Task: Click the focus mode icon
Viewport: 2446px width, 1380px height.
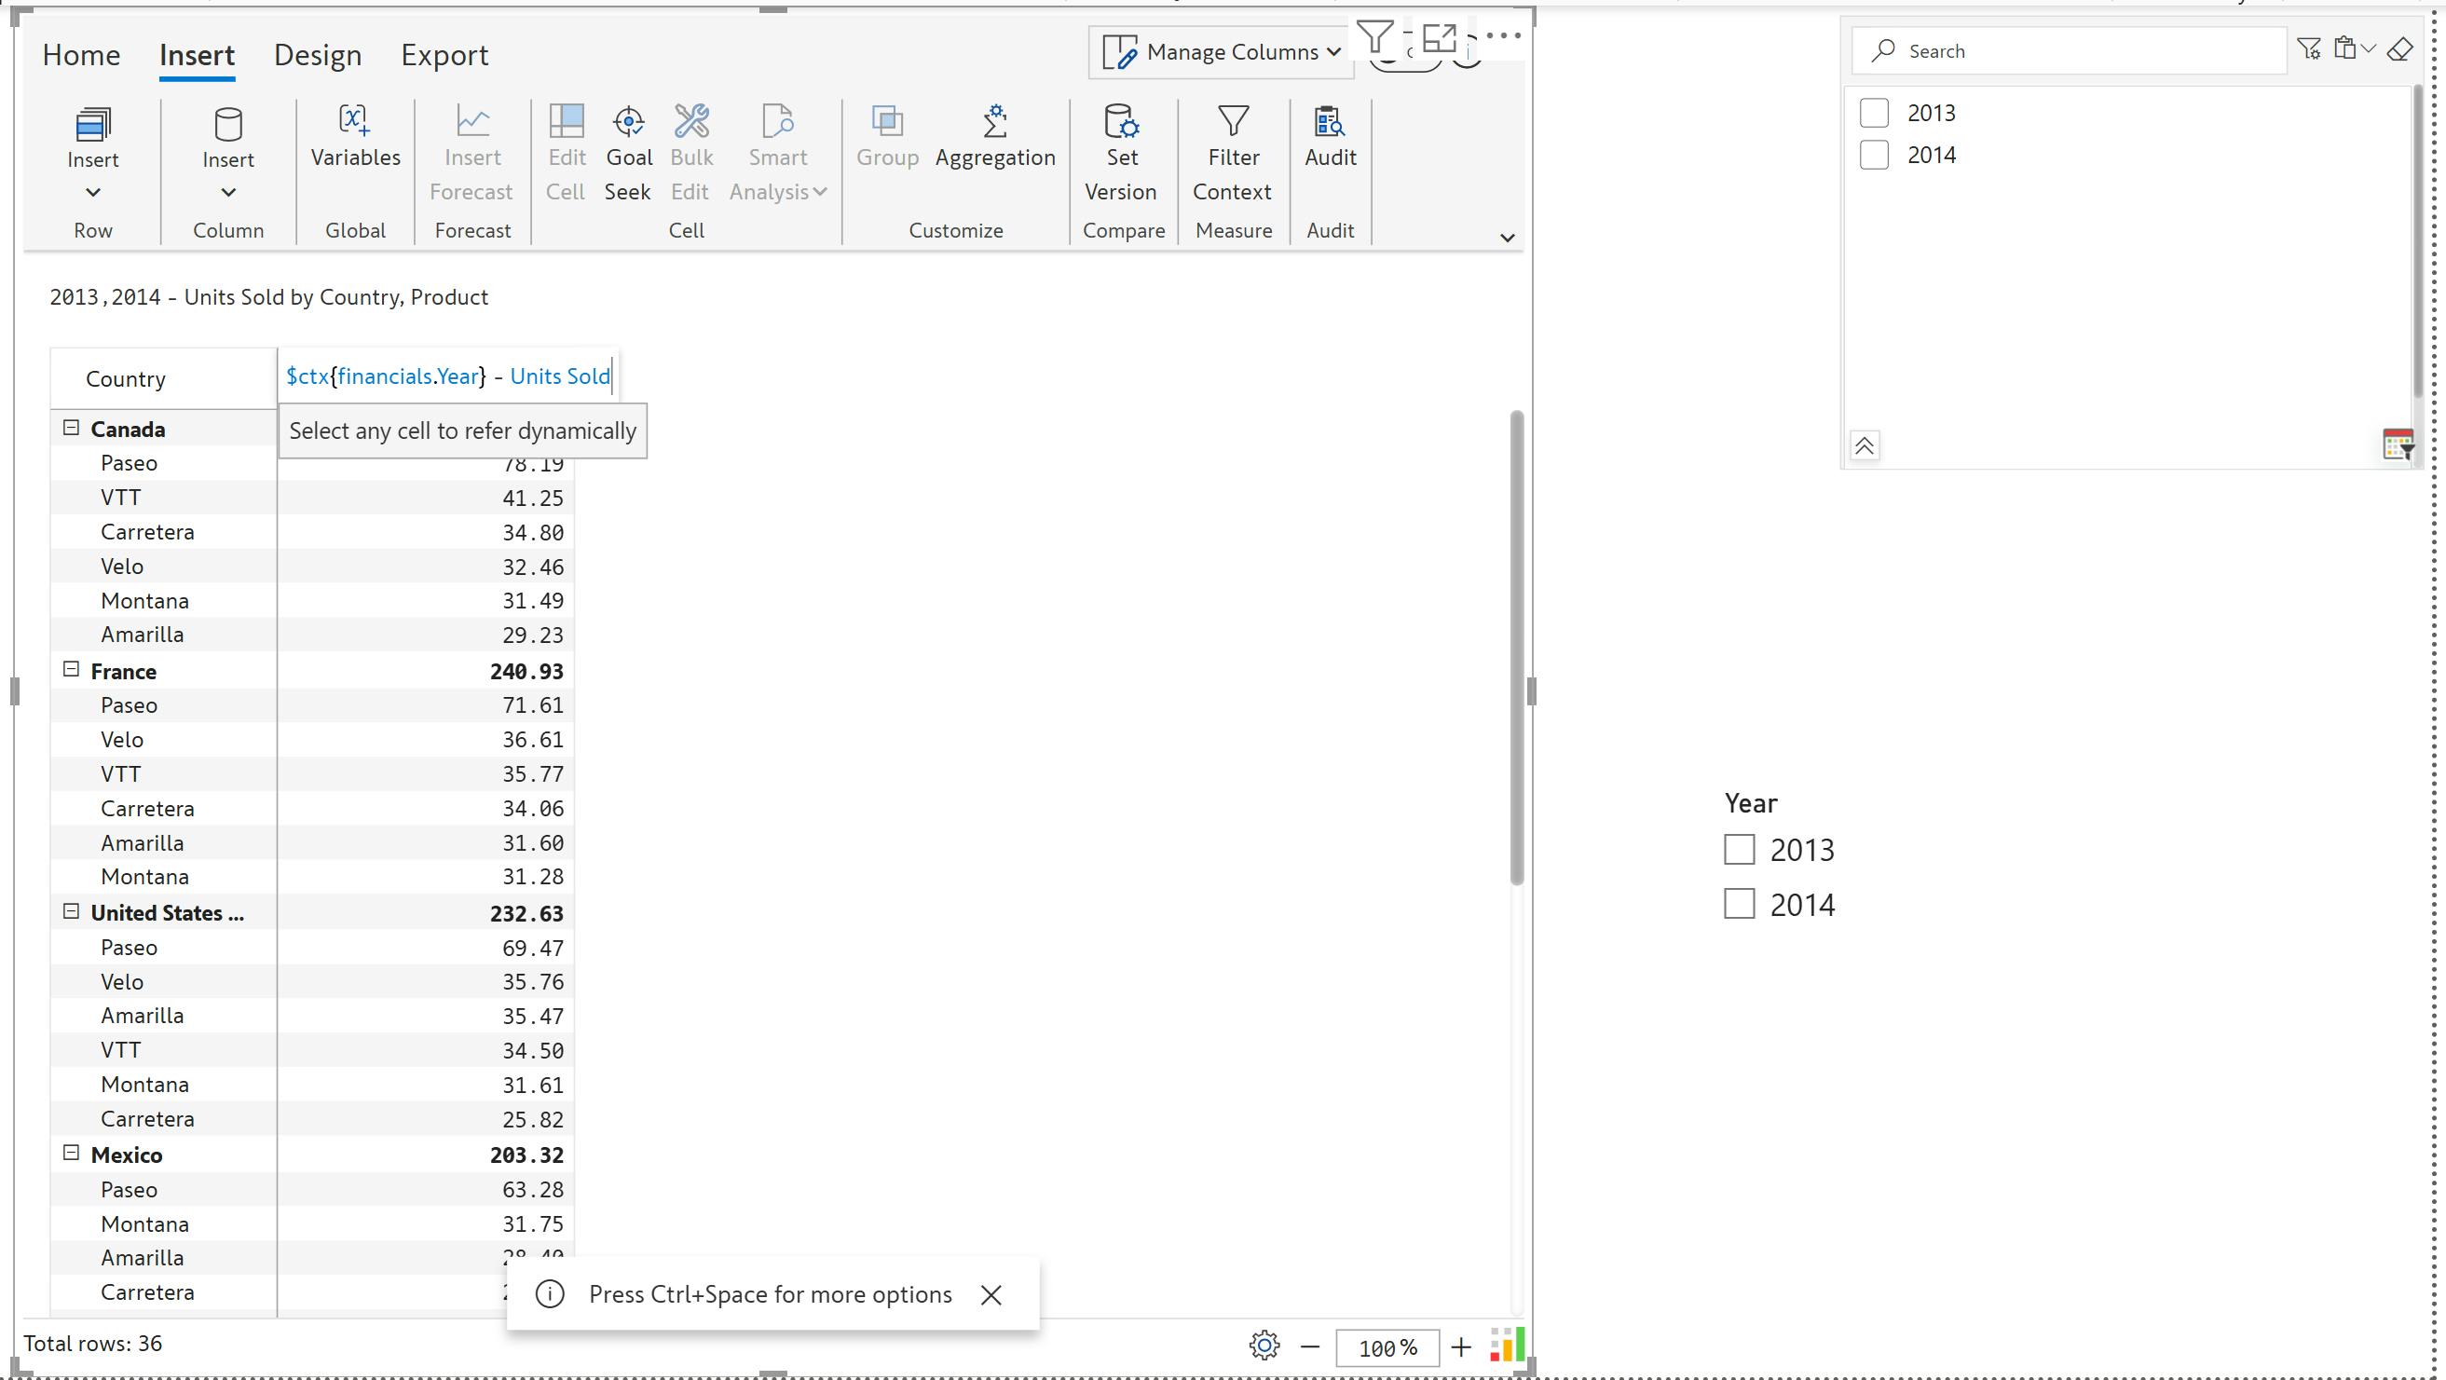Action: point(1440,38)
